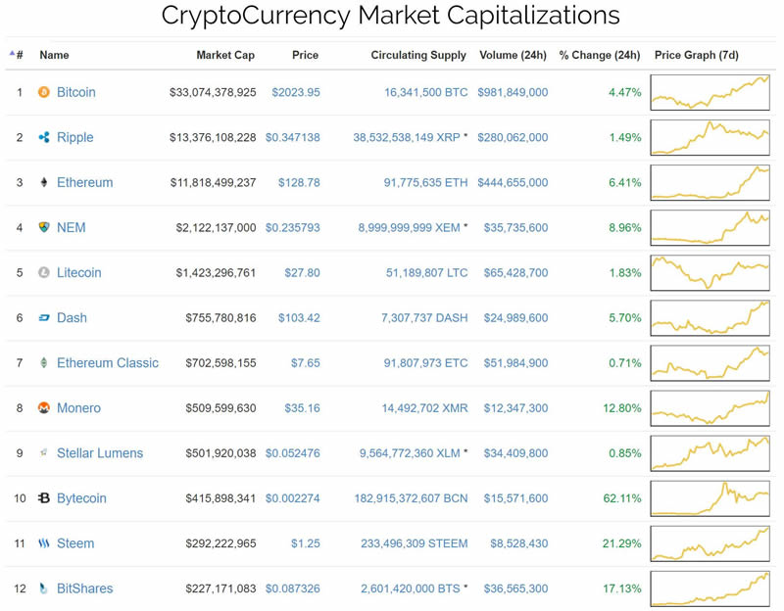Click the NEM shield icon

point(43,227)
